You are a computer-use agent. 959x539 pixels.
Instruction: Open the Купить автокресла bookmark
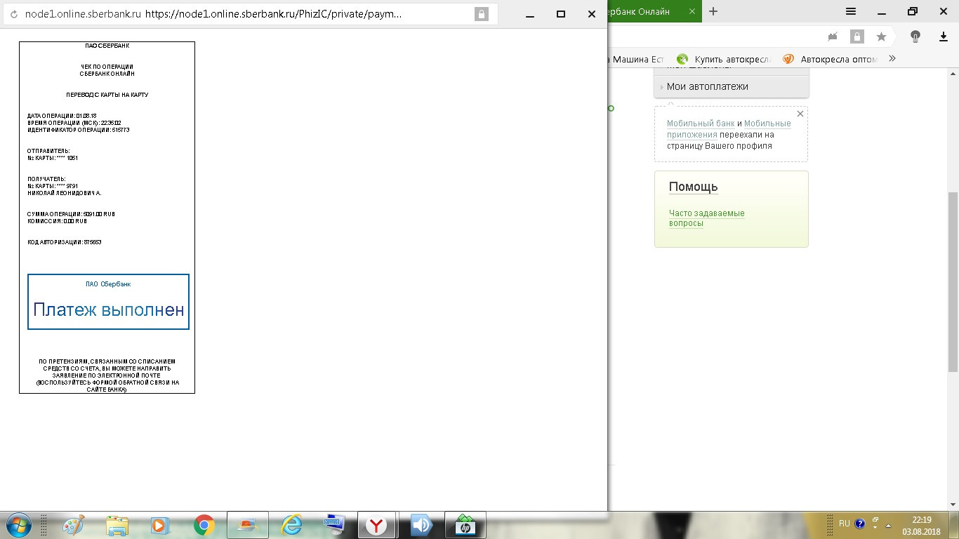[x=725, y=60]
